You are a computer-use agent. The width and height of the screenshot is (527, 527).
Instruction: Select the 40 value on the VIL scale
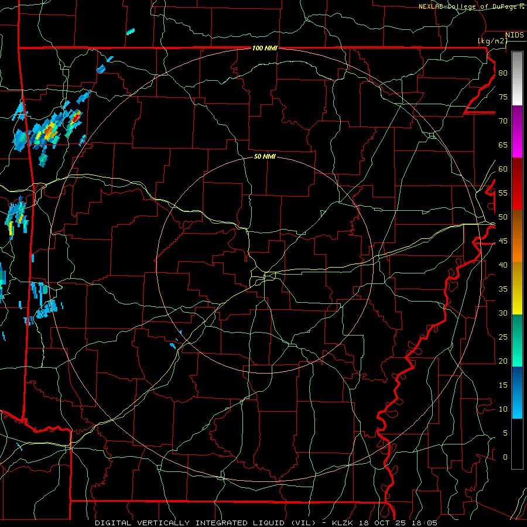tap(503, 265)
